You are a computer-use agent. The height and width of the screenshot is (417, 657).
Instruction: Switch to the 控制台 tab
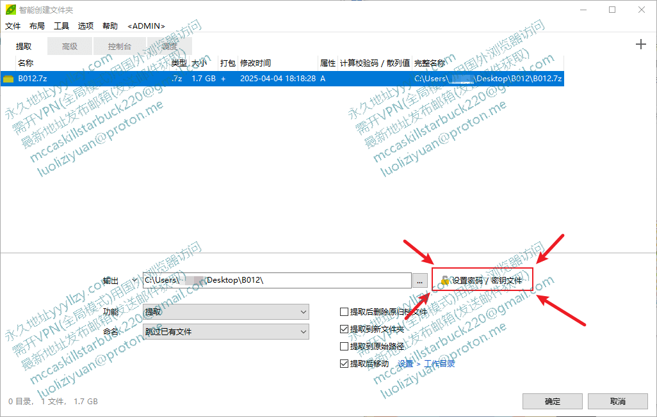click(x=119, y=47)
